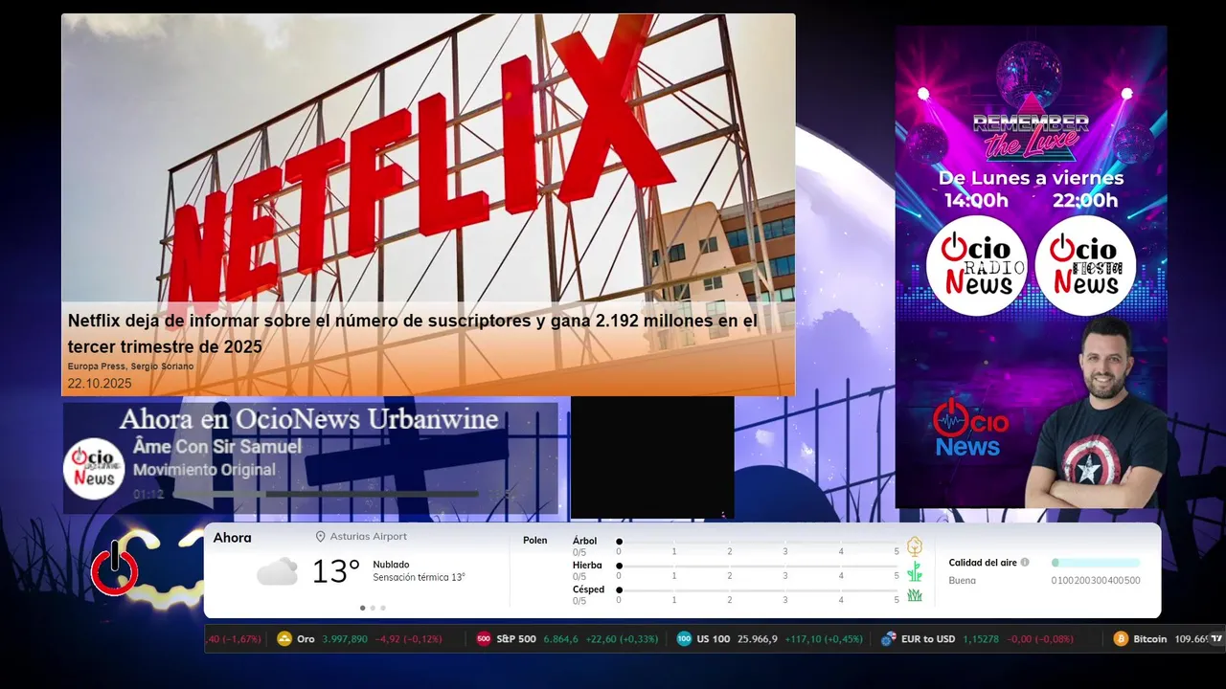This screenshot has height=689, width=1226.
Task: Click the Buena air quality rating
Action: coord(963,581)
